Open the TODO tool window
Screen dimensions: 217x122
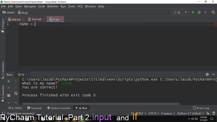pos(15,108)
